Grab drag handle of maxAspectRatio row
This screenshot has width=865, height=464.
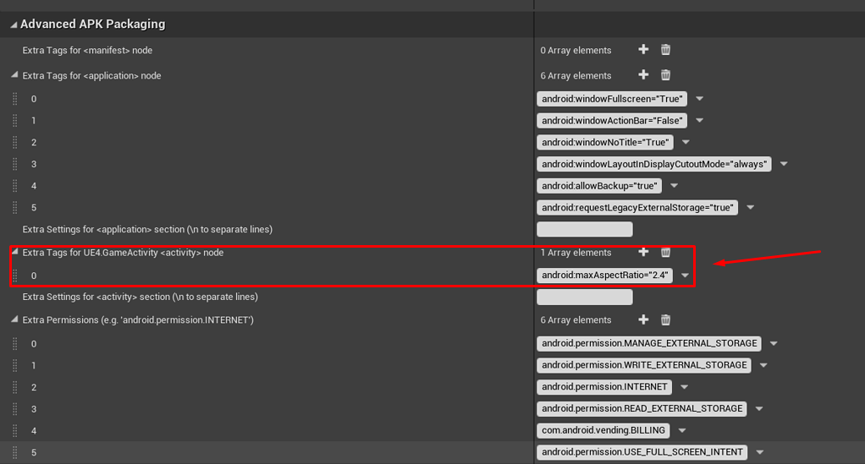click(x=15, y=276)
